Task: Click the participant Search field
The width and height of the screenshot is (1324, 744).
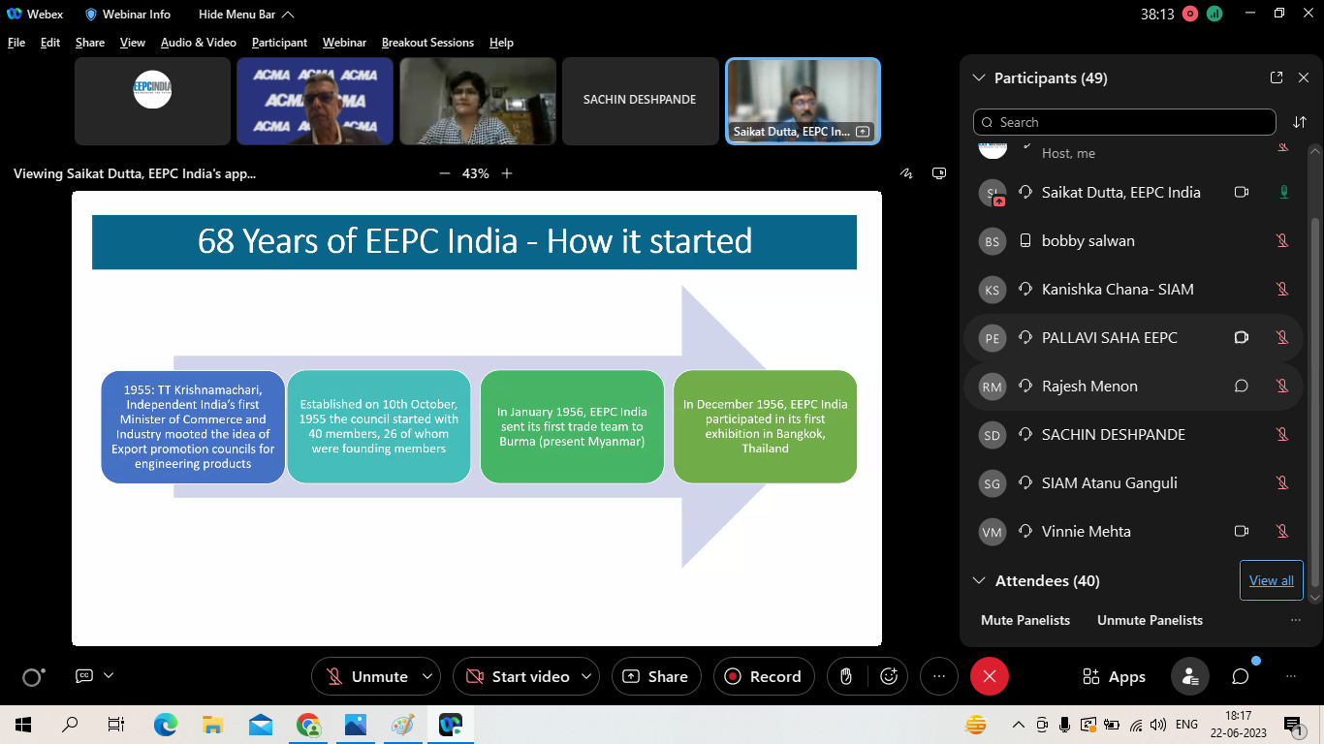Action: [x=1124, y=122]
